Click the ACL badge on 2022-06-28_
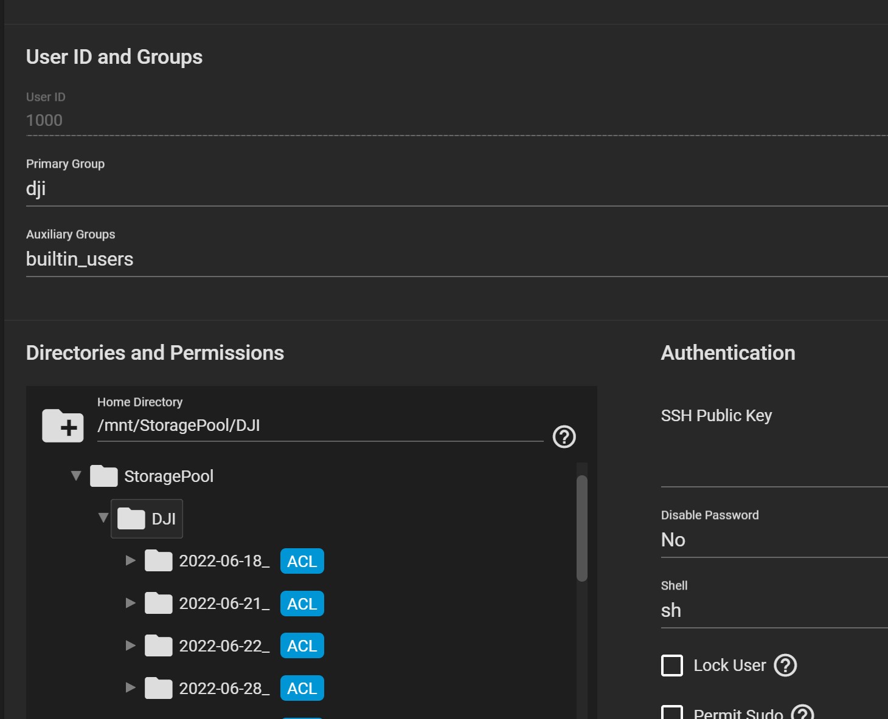This screenshot has height=719, width=888. [x=302, y=688]
